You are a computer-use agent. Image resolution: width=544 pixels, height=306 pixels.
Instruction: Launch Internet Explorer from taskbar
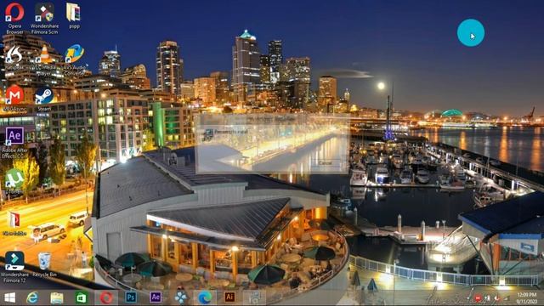tap(32, 297)
